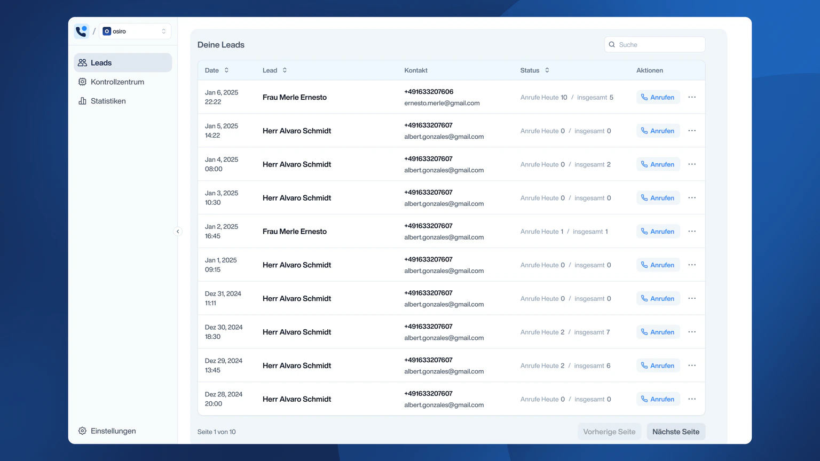
Task: Open the actions menu for Frau Merle Ernesto
Action: [692, 97]
